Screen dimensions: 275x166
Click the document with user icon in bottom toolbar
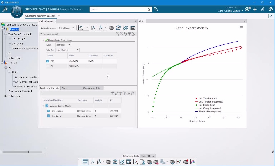pyautogui.click(x=142, y=162)
